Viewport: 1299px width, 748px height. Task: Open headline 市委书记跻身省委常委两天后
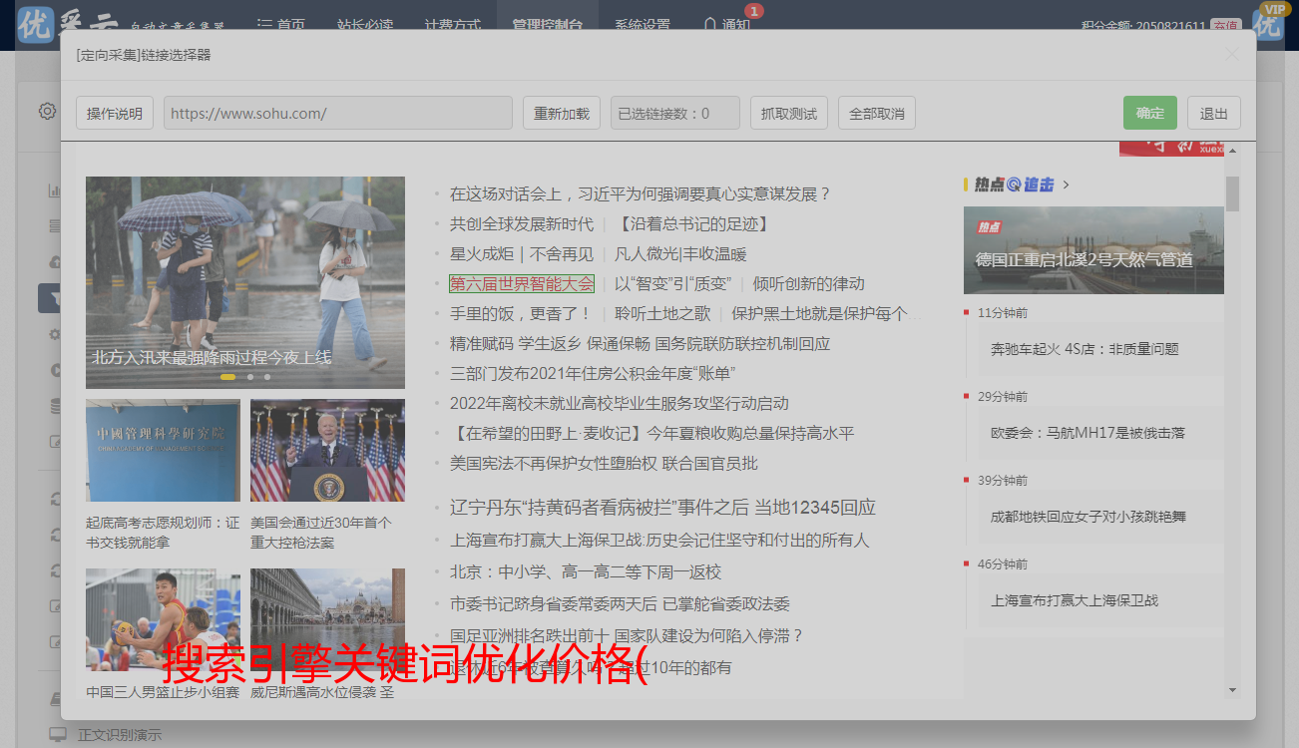click(620, 603)
